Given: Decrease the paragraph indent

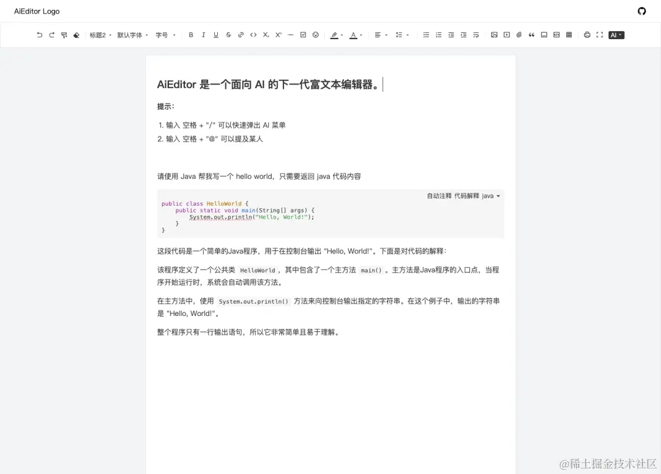Looking at the screenshot, I should (451, 35).
